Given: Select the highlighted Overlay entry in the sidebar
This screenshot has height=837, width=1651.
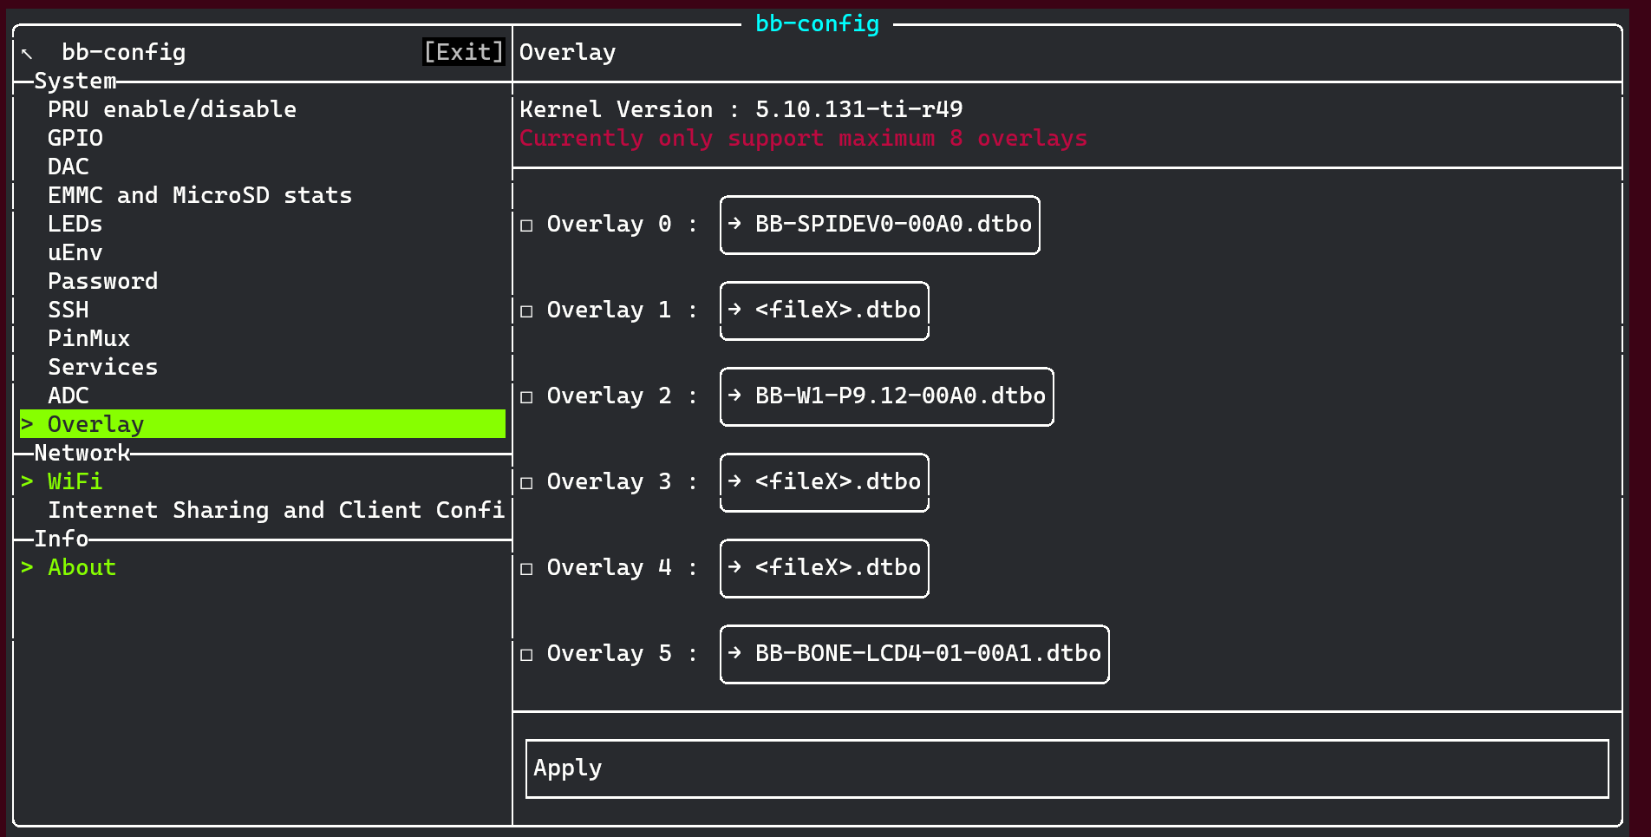Looking at the screenshot, I should (95, 424).
